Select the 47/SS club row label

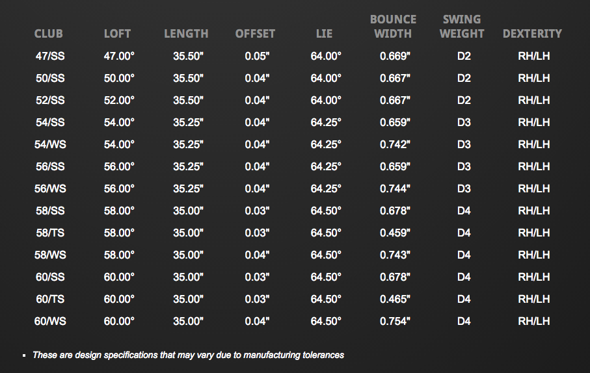tap(50, 56)
